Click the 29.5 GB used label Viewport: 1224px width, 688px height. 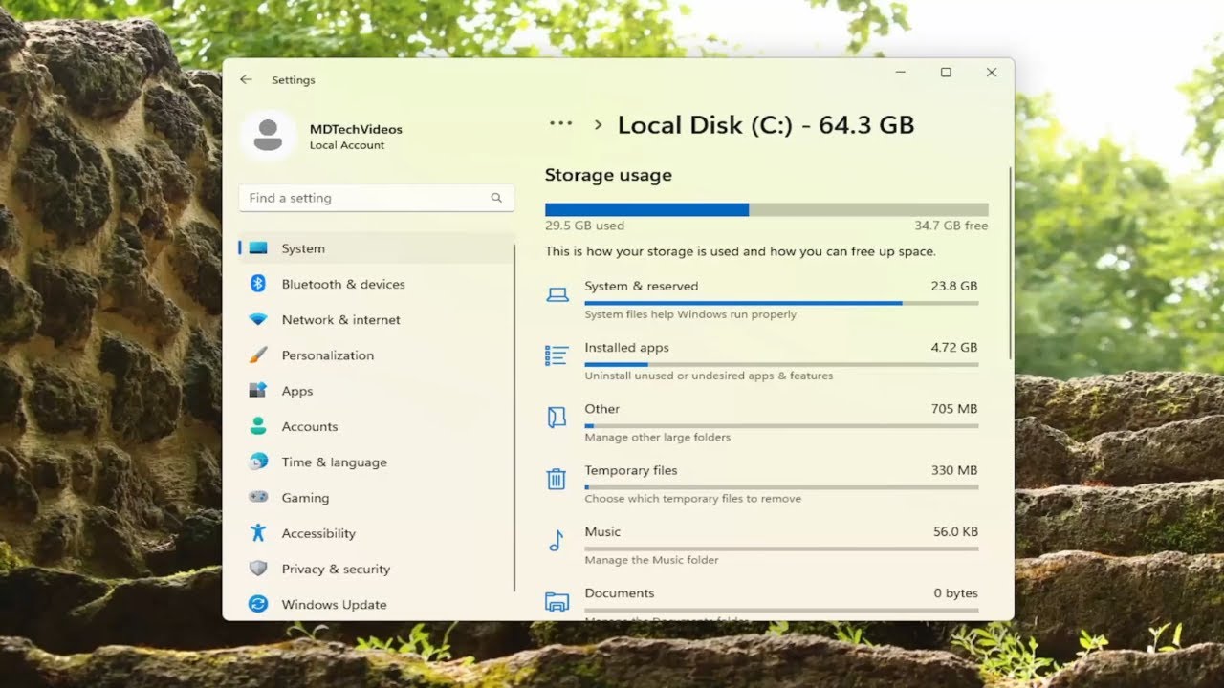click(584, 226)
